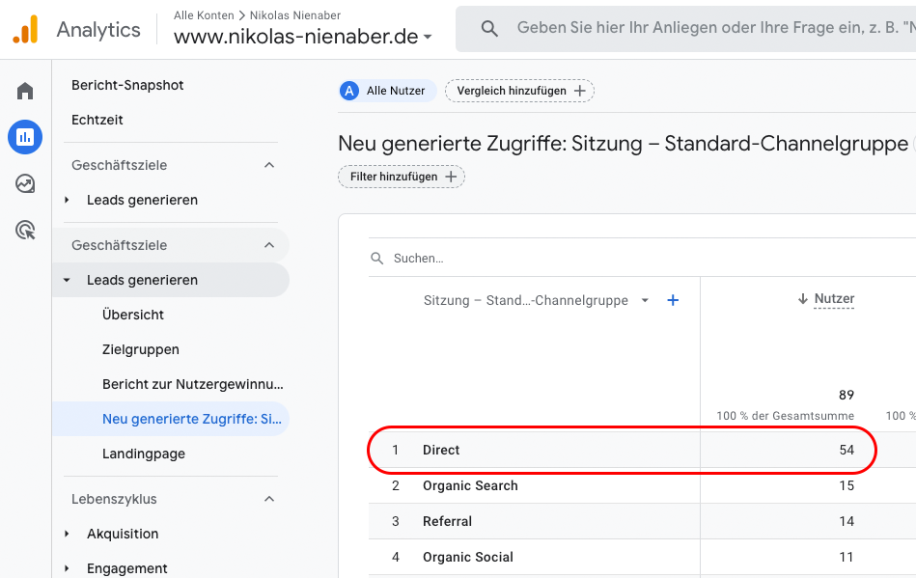Open the www.nikolas-nienaber.de property dropdown
916x578 pixels.
click(303, 37)
